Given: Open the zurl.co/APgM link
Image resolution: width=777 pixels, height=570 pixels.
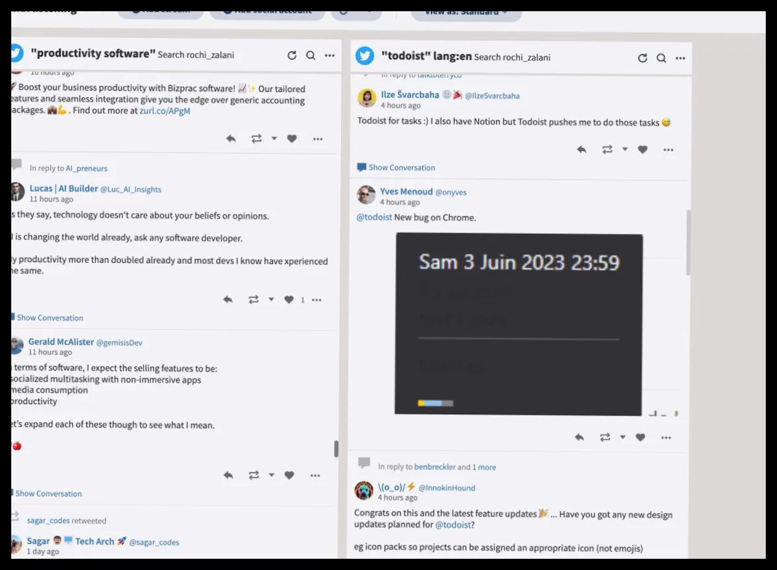Looking at the screenshot, I should coord(165,111).
